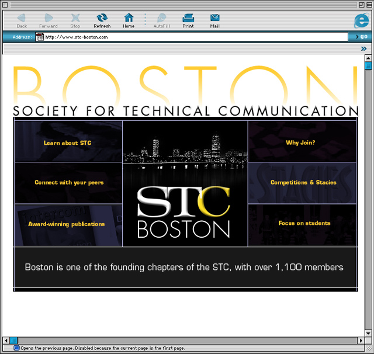Screen dimensions: 374x354
Task: Refresh the page with the Refresh icon
Action: pos(102,18)
